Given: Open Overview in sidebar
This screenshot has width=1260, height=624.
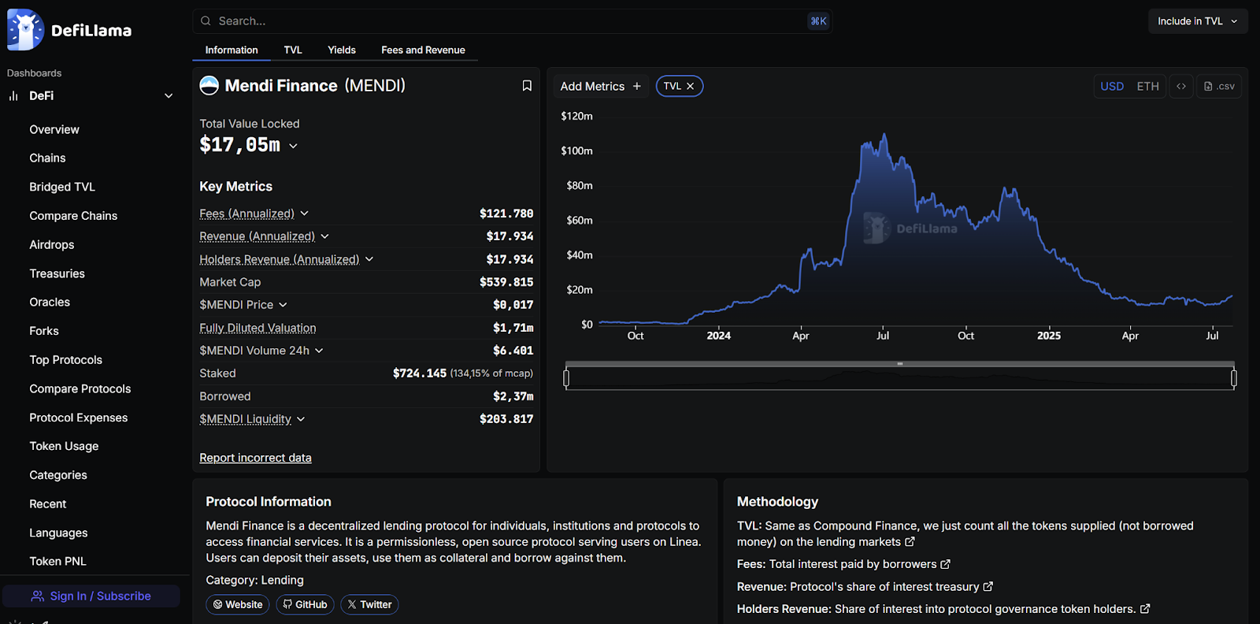Looking at the screenshot, I should click(54, 129).
